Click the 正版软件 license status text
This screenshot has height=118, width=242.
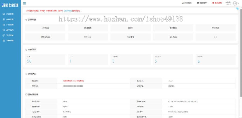171,86
